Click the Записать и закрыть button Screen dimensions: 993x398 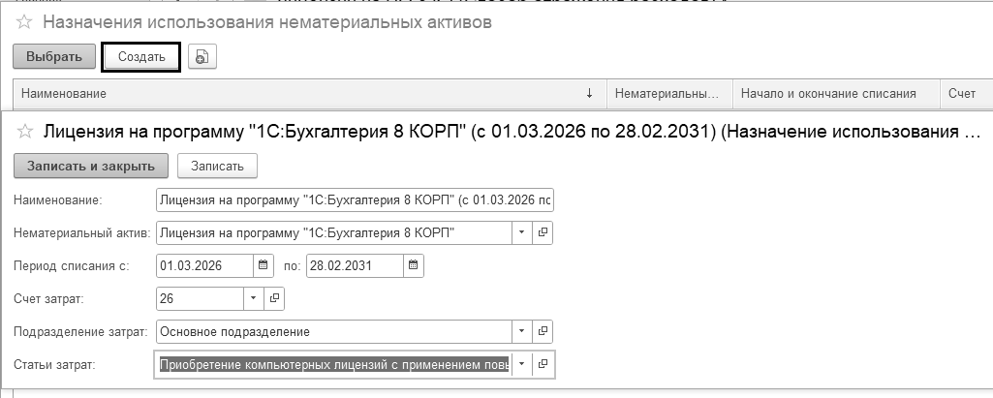[x=90, y=166]
